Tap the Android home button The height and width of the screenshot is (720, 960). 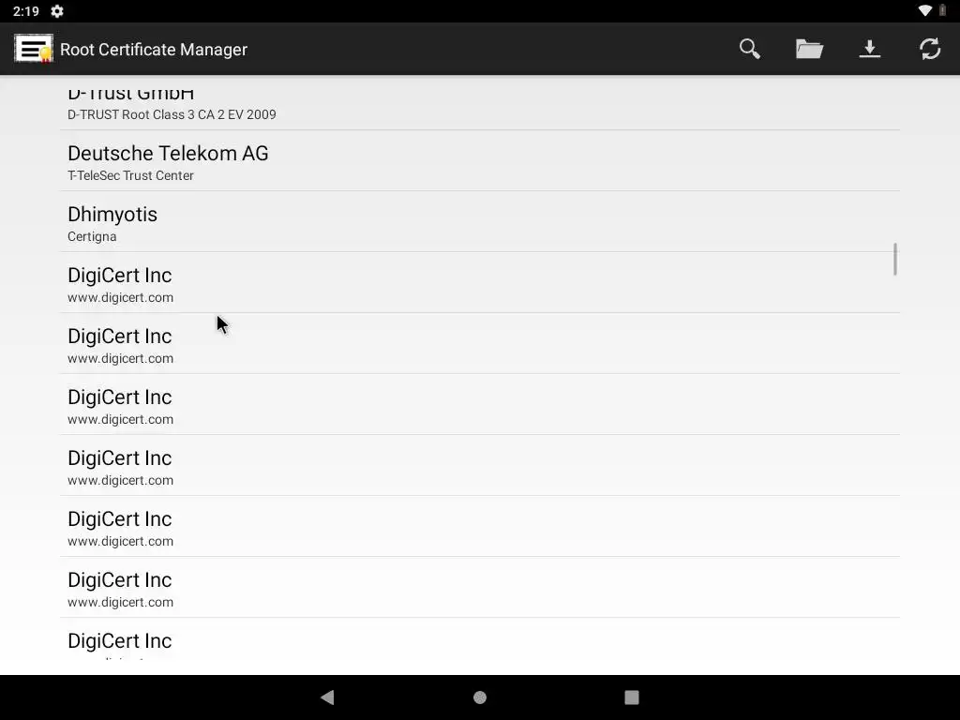pos(480,697)
